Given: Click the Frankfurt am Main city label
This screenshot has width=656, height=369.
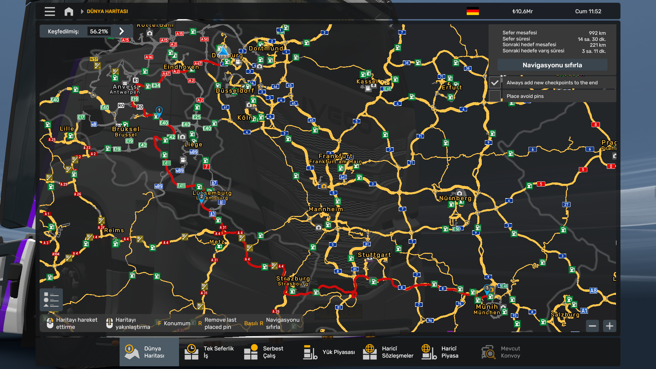Looking at the screenshot, I should click(335, 162).
